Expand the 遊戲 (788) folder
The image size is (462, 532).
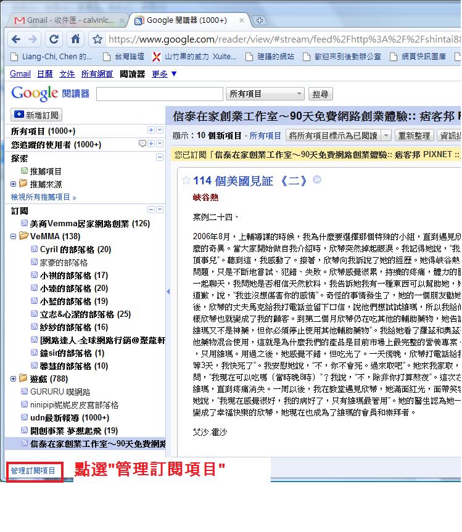click(x=13, y=379)
